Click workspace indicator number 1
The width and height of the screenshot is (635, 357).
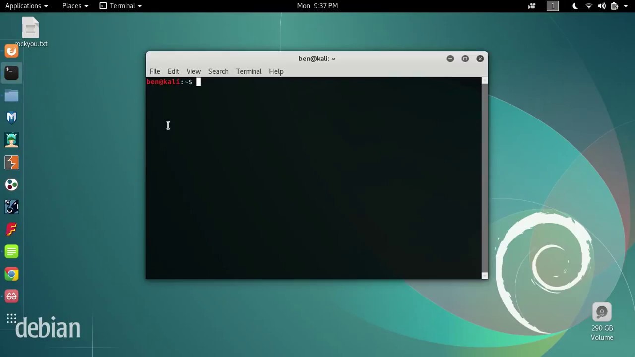pos(553,6)
